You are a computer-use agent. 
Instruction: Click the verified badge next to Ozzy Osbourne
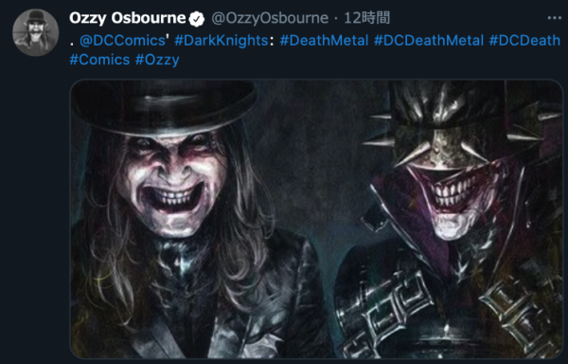(x=197, y=19)
